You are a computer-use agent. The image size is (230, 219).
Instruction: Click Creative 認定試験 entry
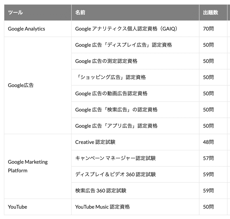(135, 142)
